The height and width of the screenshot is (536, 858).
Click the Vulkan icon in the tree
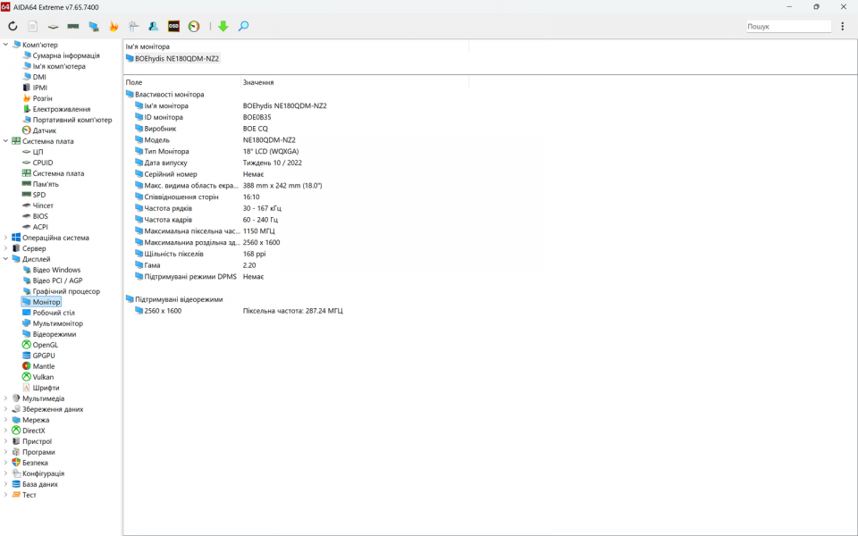(x=26, y=377)
